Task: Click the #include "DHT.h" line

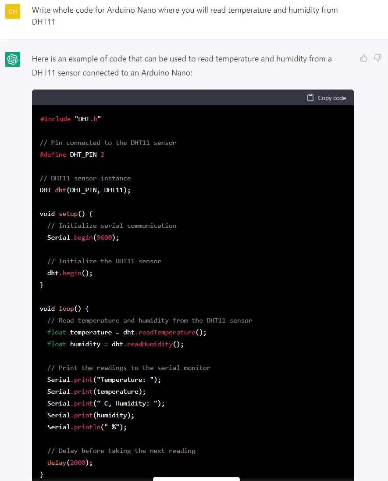Action: pos(71,119)
